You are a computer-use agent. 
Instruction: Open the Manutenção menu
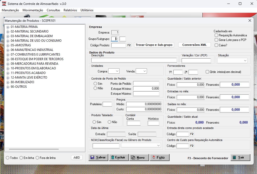10,10
